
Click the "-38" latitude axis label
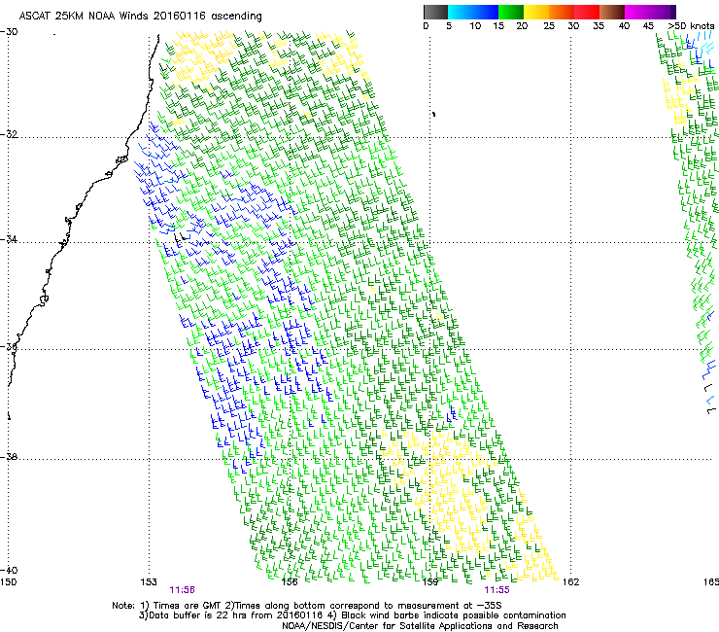(x=9, y=457)
